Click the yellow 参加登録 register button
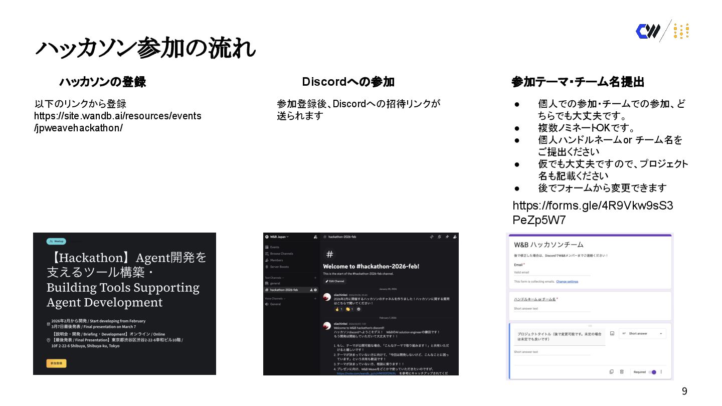 click(56, 363)
